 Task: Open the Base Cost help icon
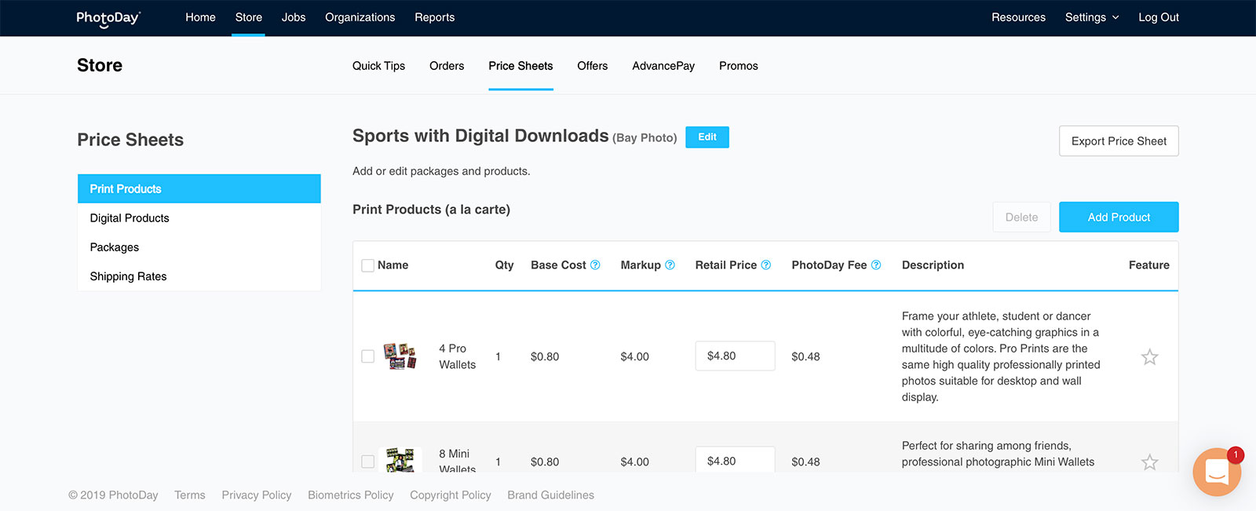tap(595, 265)
